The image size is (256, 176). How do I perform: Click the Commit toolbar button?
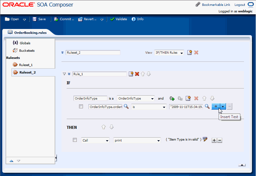click(64, 19)
